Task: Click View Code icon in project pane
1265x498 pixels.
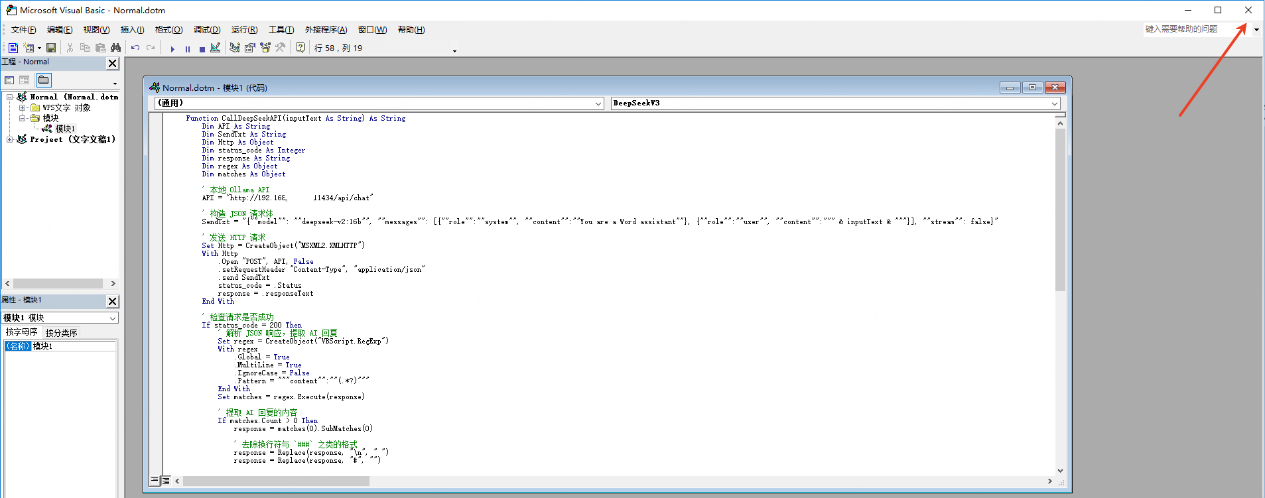Action: click(9, 80)
